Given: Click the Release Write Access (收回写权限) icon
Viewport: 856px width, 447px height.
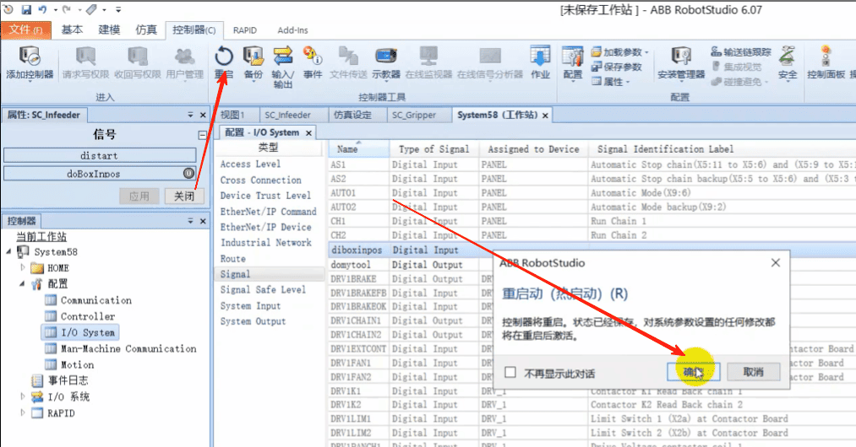Looking at the screenshot, I should 138,62.
